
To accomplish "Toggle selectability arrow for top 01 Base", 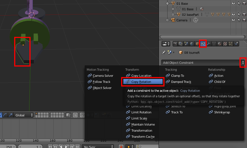I will [239, 3].
